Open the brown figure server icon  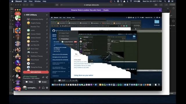(18, 37)
